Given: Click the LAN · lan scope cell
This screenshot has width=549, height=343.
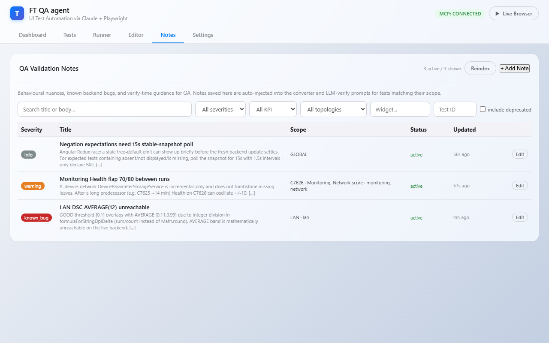Looking at the screenshot, I should click(300, 217).
